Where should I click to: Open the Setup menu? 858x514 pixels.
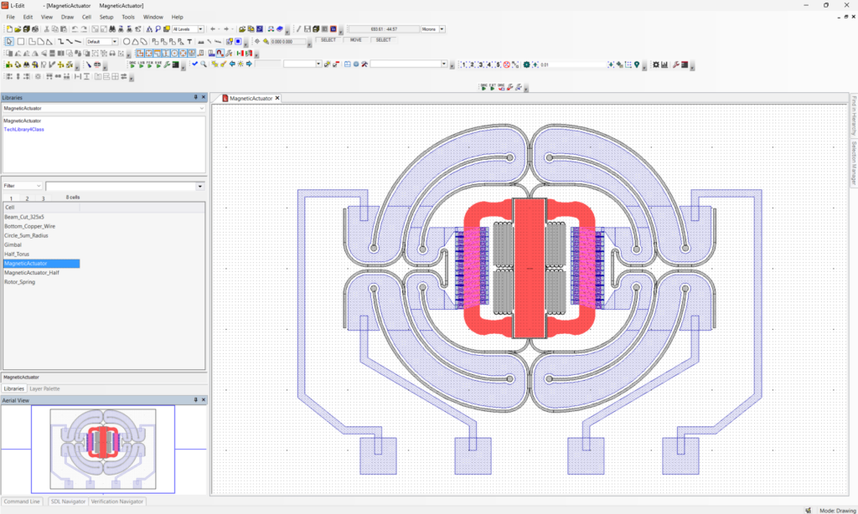(106, 16)
